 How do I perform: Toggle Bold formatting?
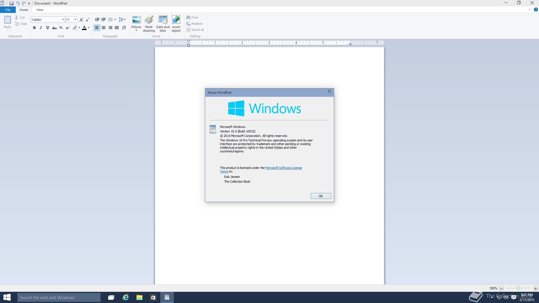[x=34, y=28]
